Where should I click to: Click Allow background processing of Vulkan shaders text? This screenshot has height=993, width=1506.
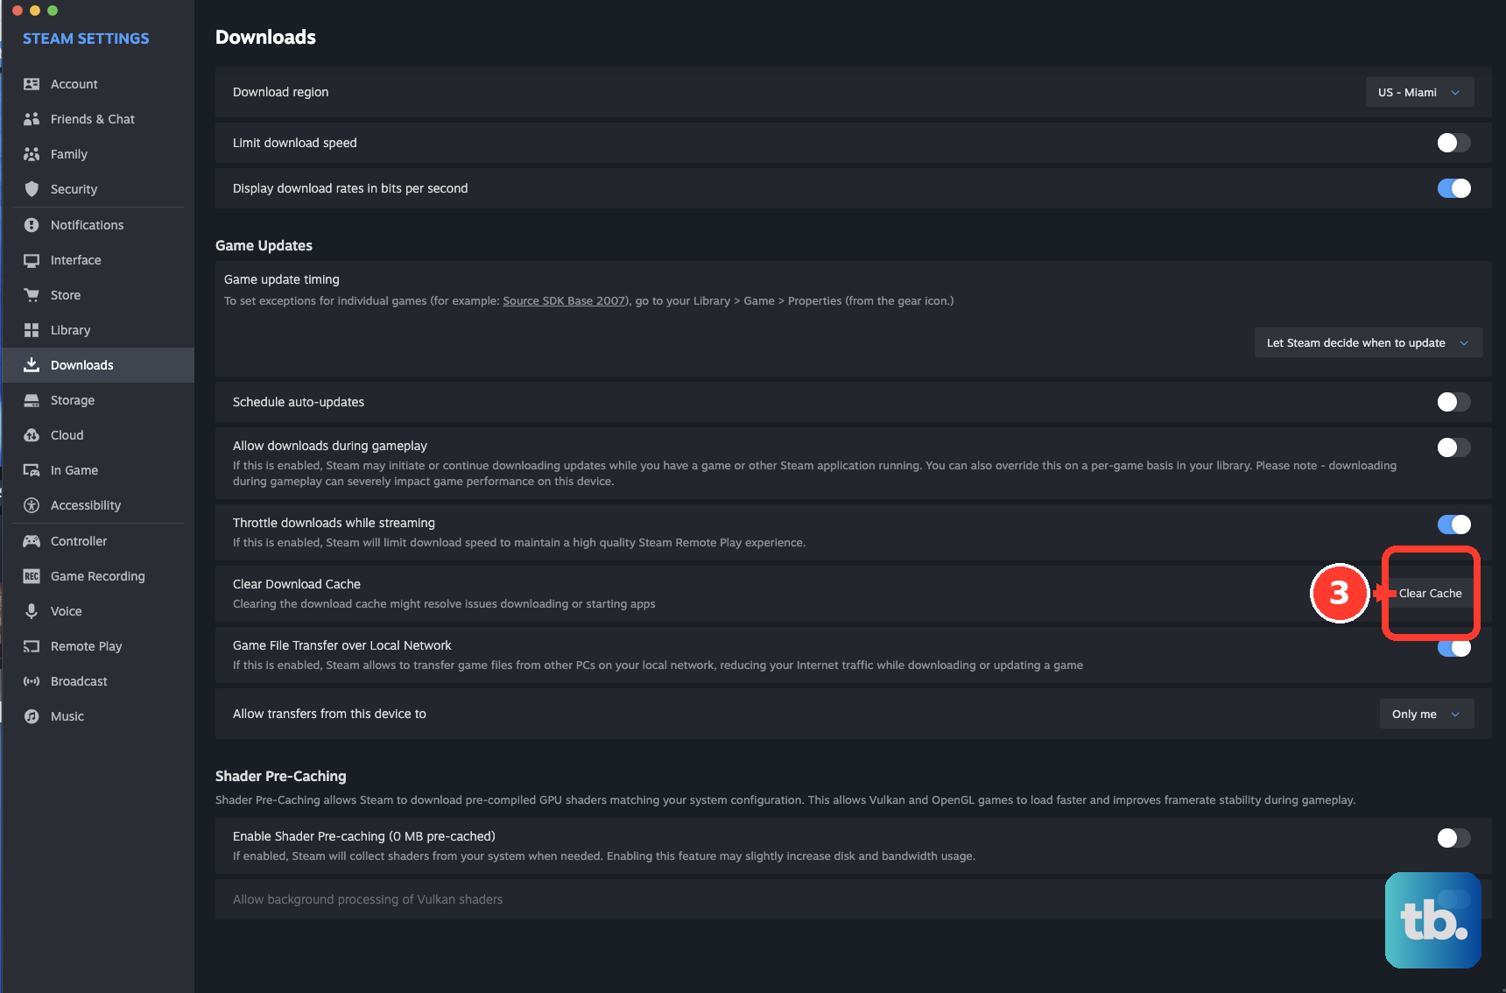click(x=368, y=899)
